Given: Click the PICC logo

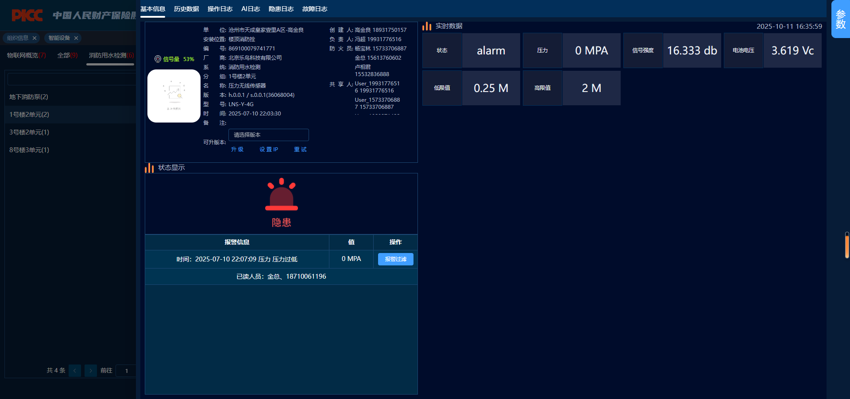Looking at the screenshot, I should pos(27,15).
